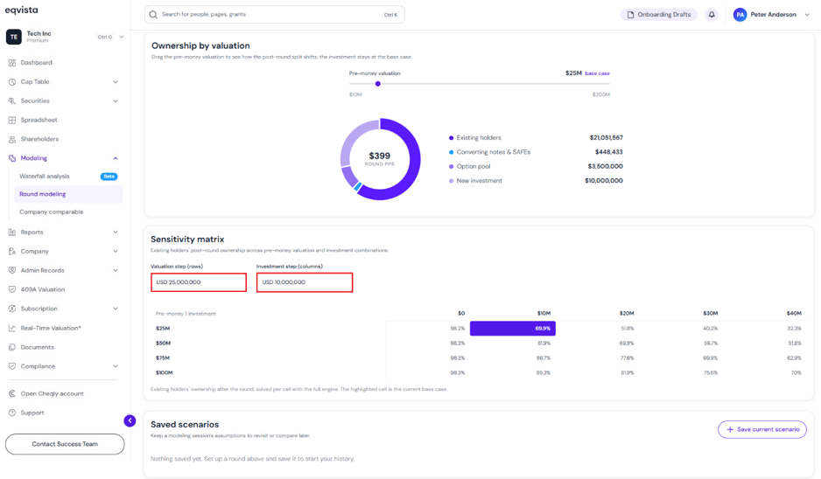This screenshot has width=821, height=479.
Task: Click the Support help icon
Action: pyautogui.click(x=12, y=413)
